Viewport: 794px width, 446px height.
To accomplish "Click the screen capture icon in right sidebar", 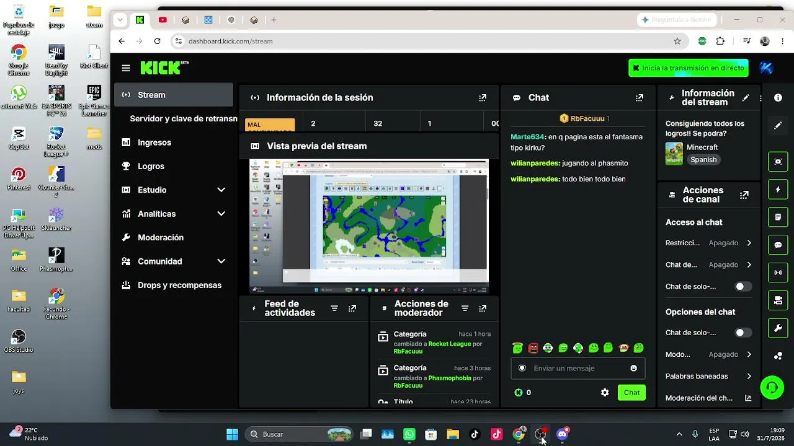I will [x=778, y=162].
